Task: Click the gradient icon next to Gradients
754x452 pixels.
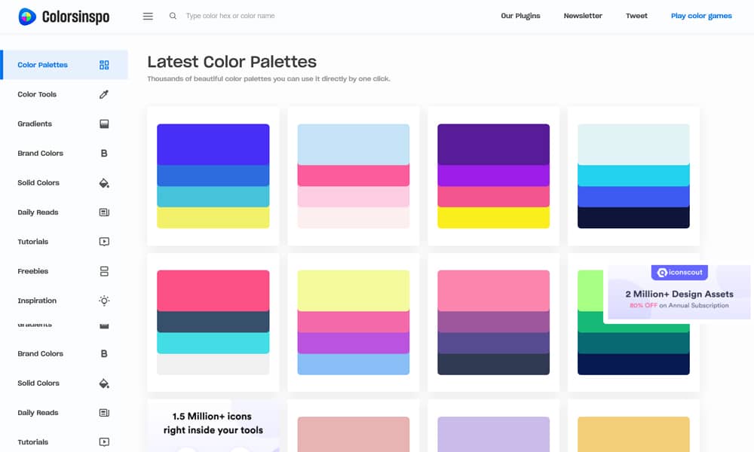Action: [x=104, y=124]
